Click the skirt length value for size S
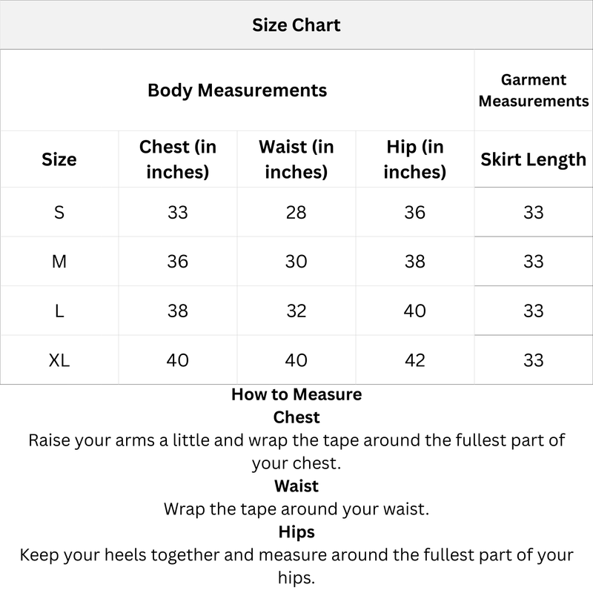This screenshot has height=593, width=593. point(534,213)
